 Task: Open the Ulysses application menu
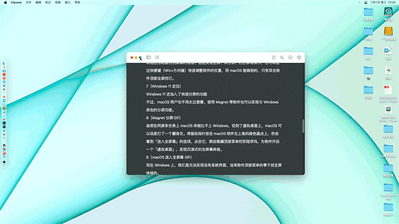[x=16, y=2]
